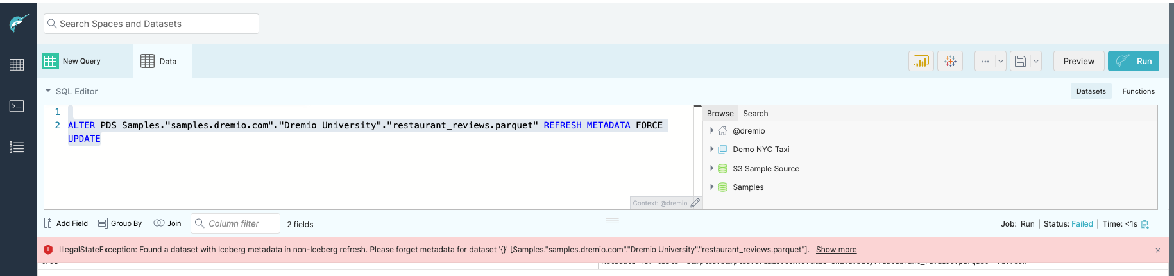Click the Tableau export icon
This screenshot has height=276, width=1174.
click(950, 62)
